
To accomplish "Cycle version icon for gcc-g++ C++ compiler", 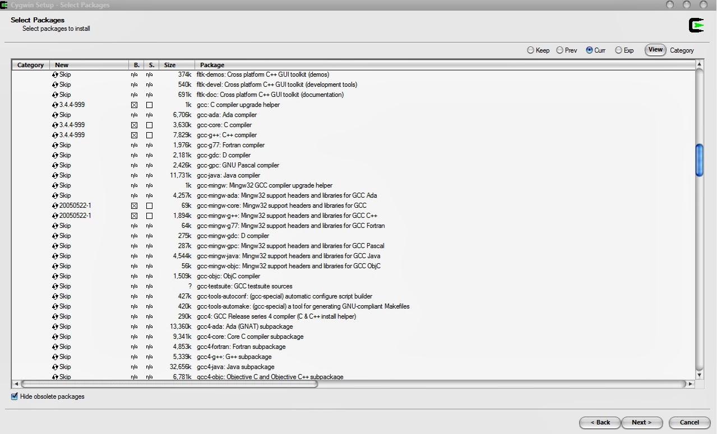I will pyautogui.click(x=55, y=135).
